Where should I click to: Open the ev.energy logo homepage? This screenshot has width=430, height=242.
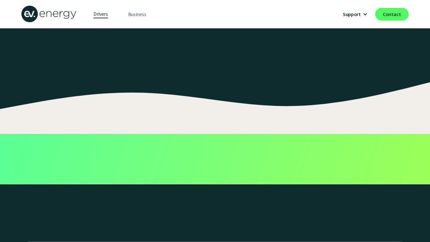(x=49, y=14)
